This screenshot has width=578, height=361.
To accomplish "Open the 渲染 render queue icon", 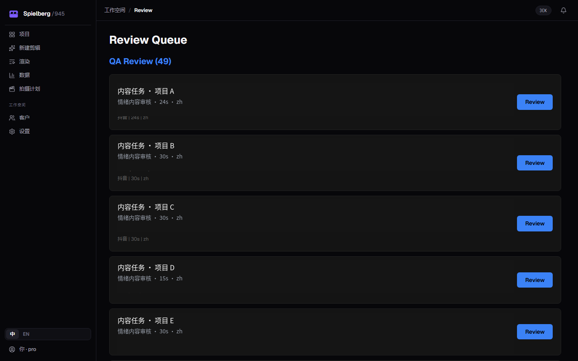I will coord(12,62).
